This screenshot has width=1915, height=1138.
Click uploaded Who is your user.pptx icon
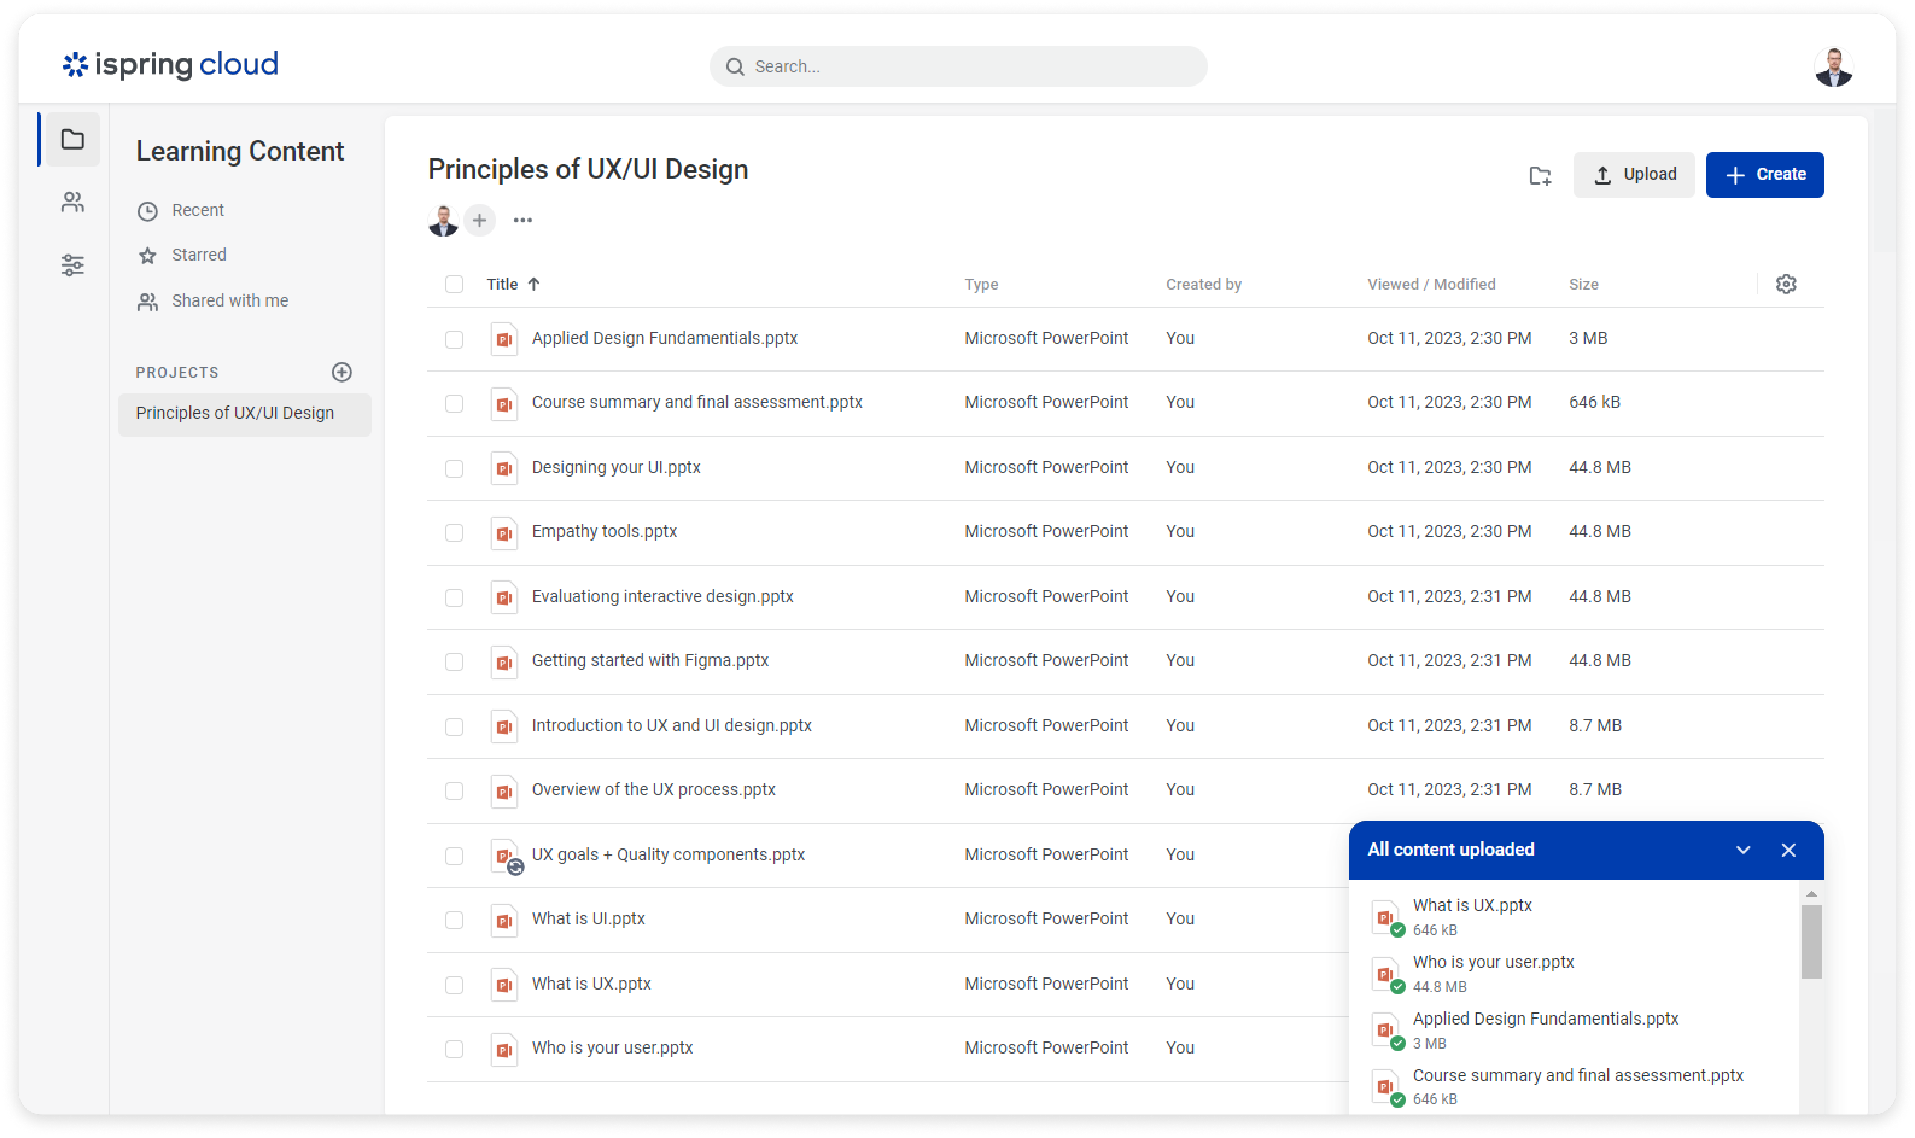click(1385, 974)
